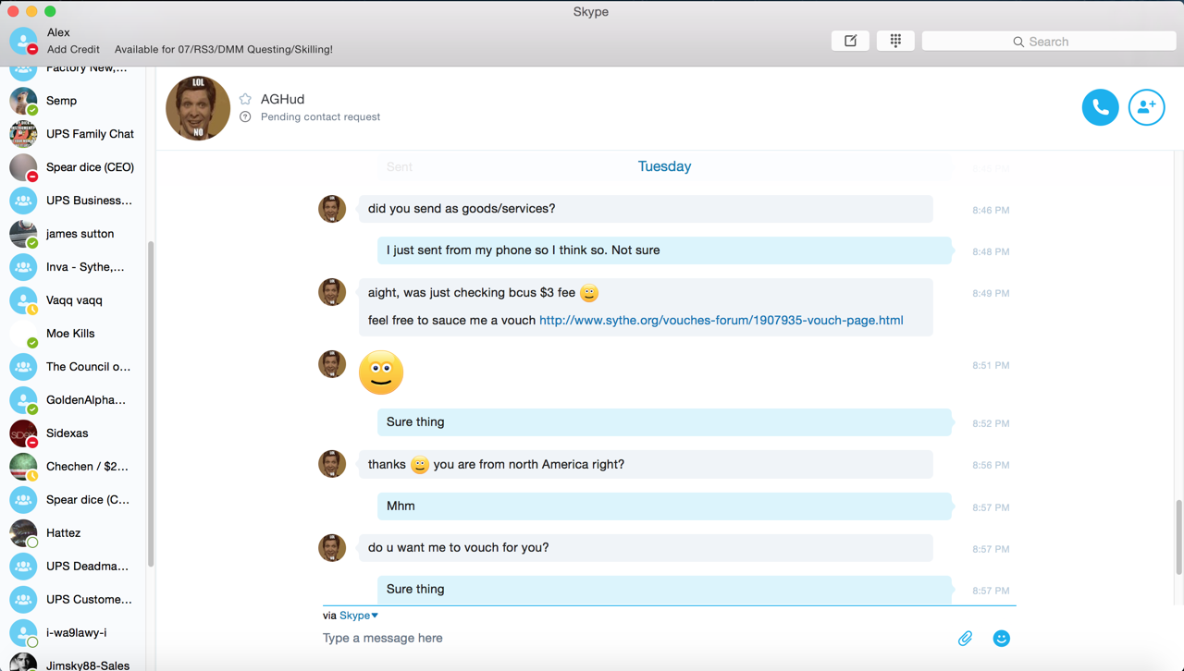Open Vaqq vaqq contact icon
Screen dimensions: 1184x671
[x=23, y=300]
